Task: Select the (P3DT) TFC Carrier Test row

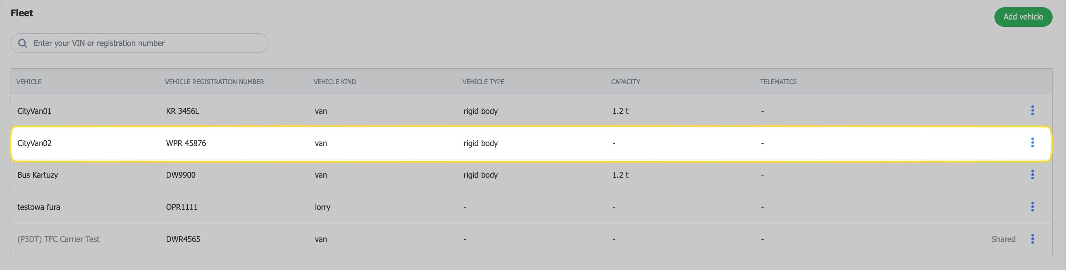Action: tap(59, 240)
